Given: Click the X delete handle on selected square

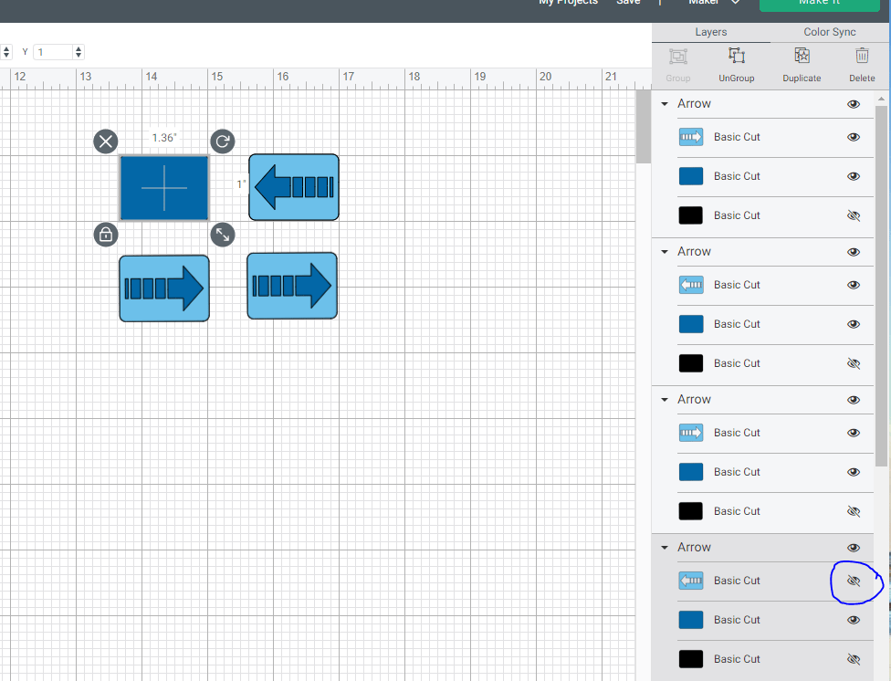Looking at the screenshot, I should coord(106,141).
